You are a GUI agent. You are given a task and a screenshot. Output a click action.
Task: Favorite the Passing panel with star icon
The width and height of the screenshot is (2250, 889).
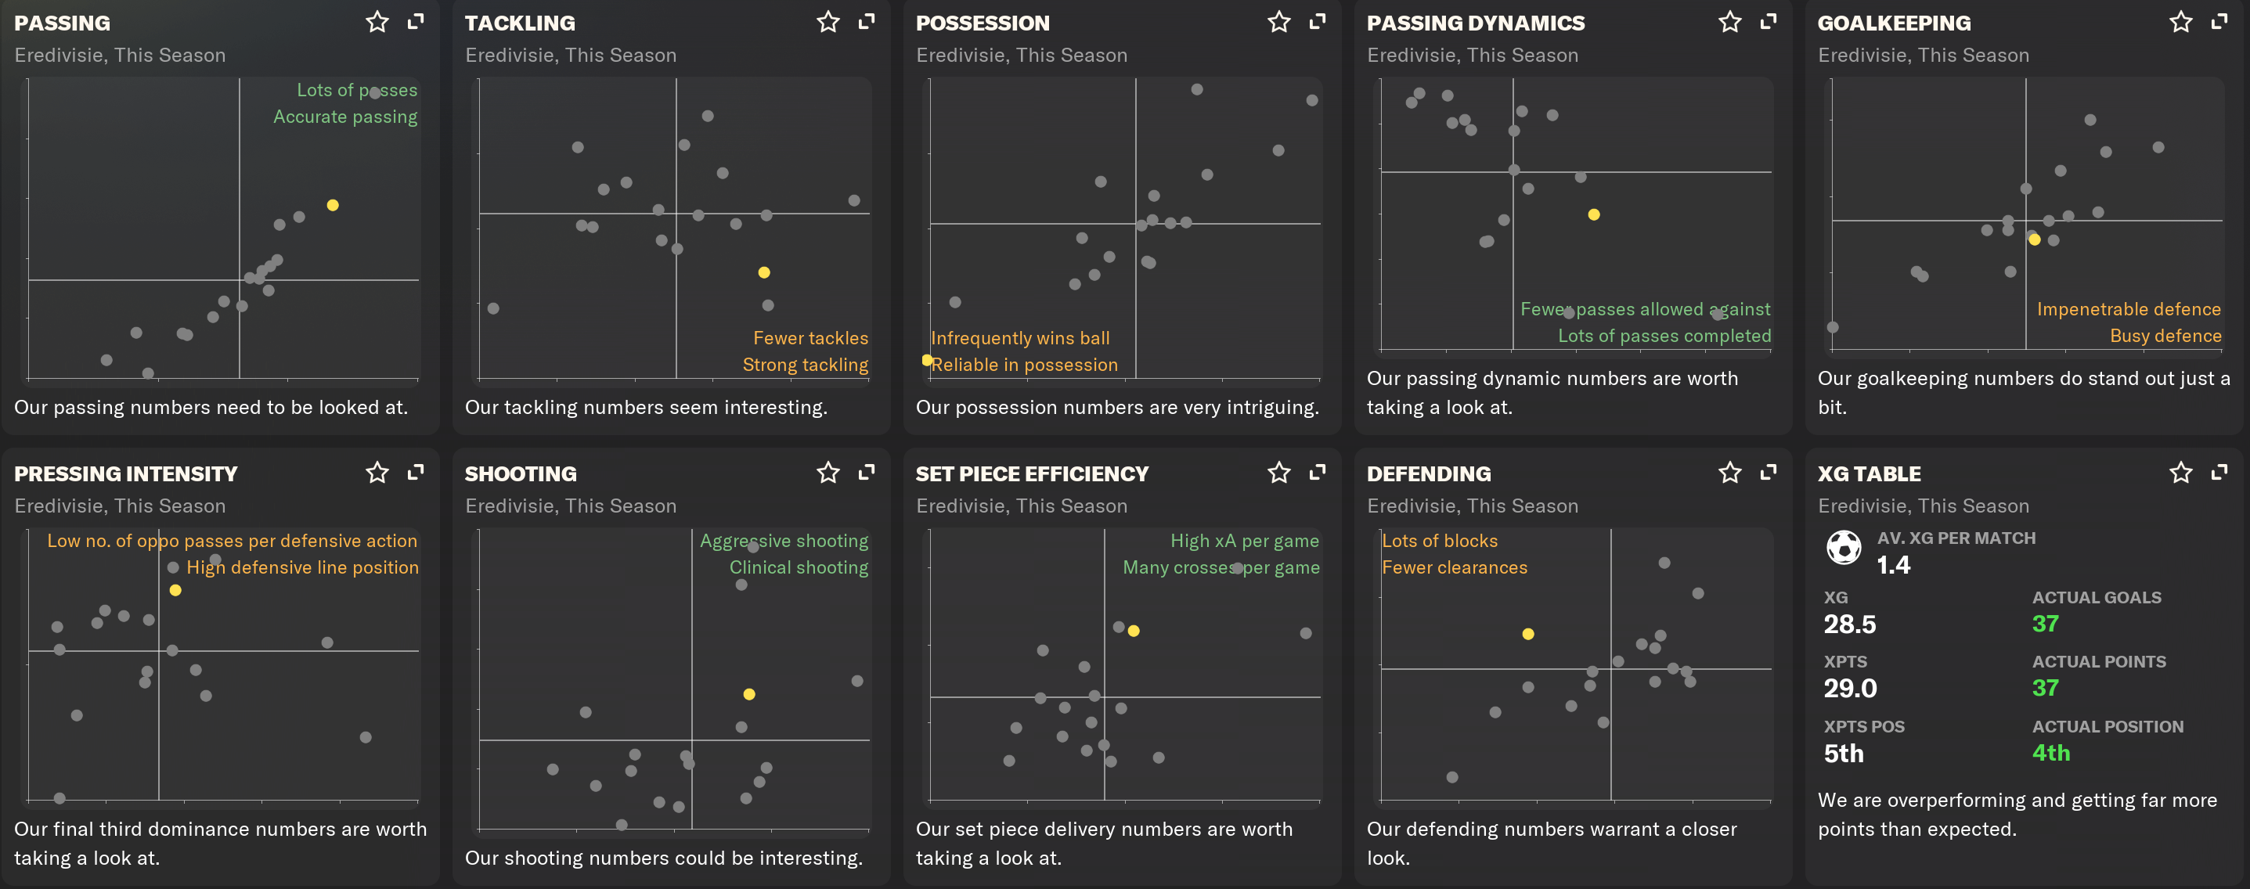point(377,22)
